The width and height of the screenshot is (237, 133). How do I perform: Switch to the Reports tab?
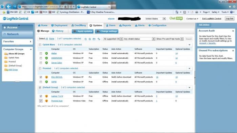[x=125, y=25]
